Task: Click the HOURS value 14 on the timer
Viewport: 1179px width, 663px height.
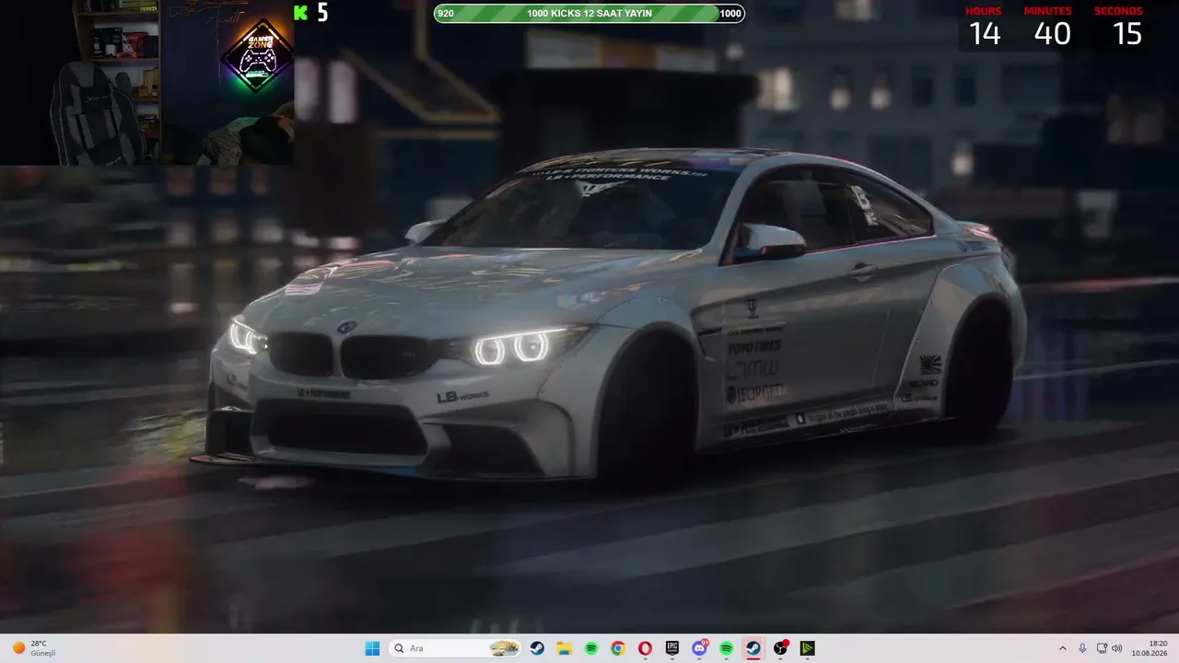Action: click(984, 34)
